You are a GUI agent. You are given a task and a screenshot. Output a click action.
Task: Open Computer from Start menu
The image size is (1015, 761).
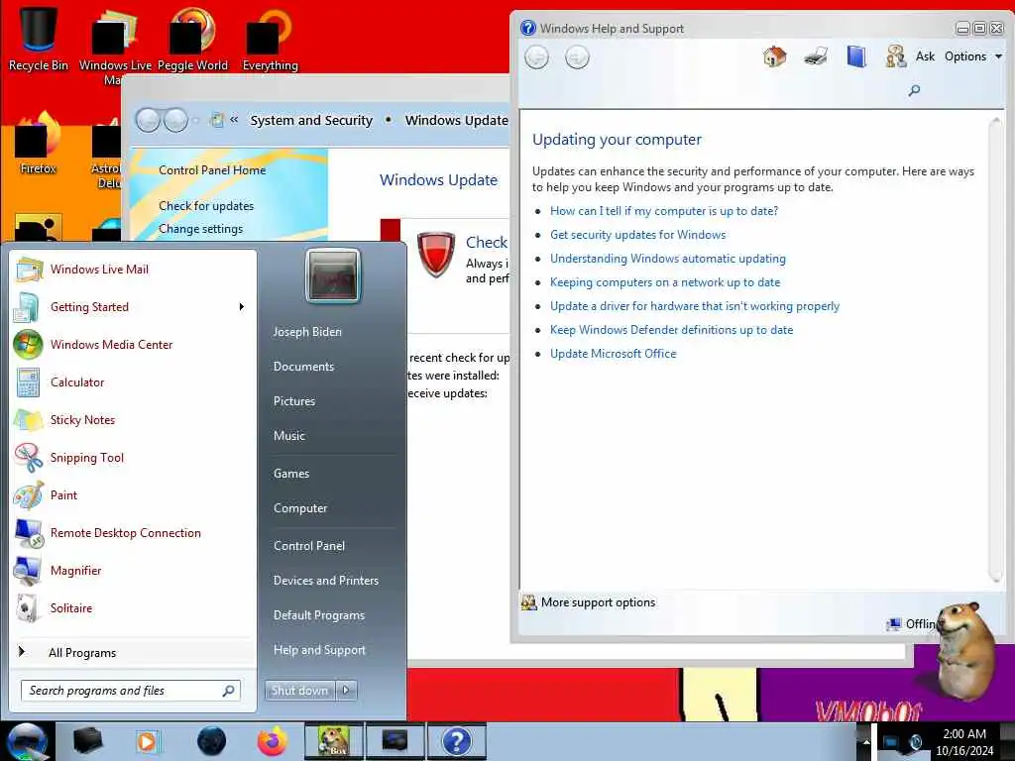[x=300, y=508]
